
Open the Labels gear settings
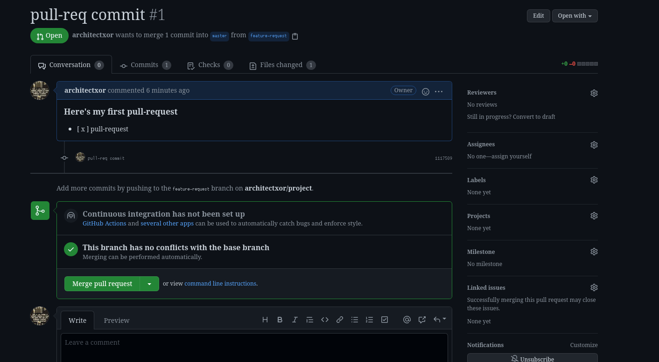[x=594, y=180]
